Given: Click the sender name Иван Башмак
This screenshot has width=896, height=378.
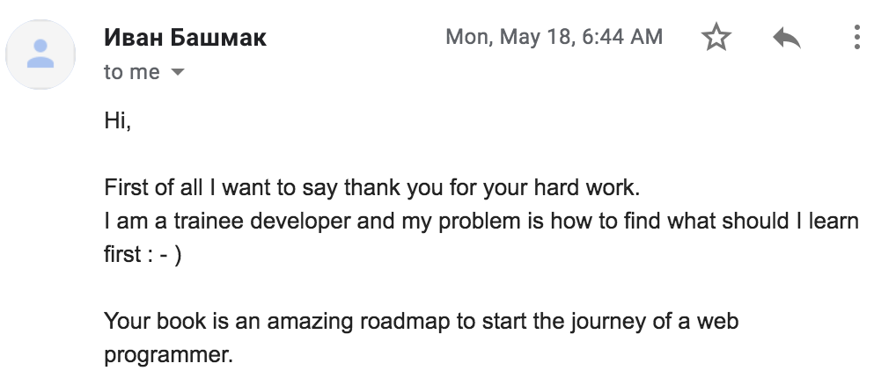Looking at the screenshot, I should point(185,38).
